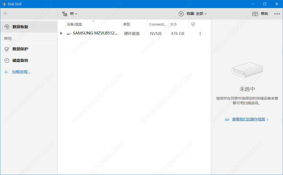
Task: Click the tree view structure icon
Action: coord(65,14)
